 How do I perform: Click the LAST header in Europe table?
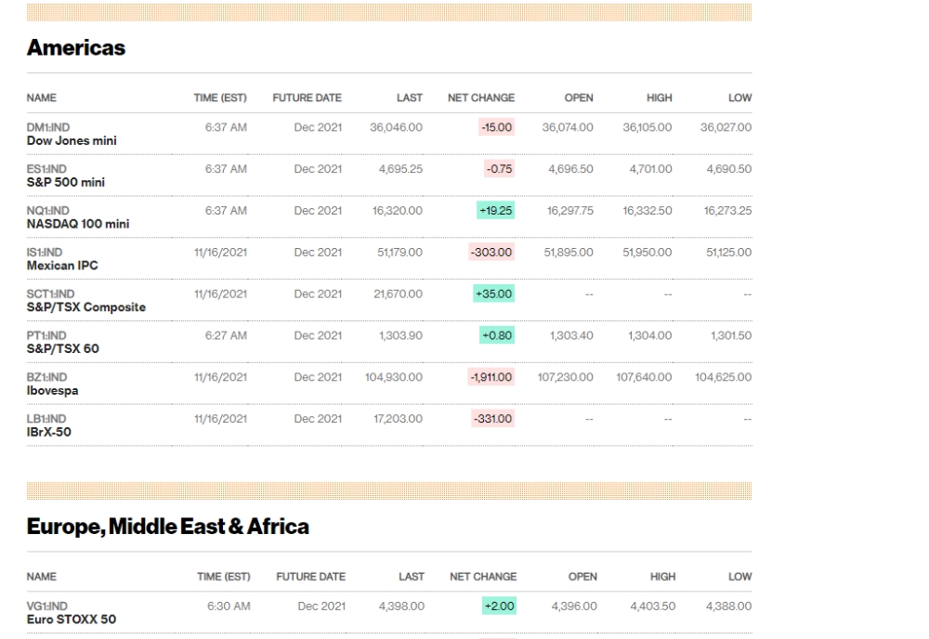pyautogui.click(x=412, y=577)
